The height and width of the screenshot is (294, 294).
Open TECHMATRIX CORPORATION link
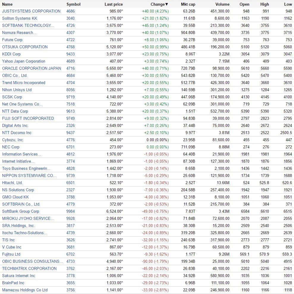tap(29, 268)
